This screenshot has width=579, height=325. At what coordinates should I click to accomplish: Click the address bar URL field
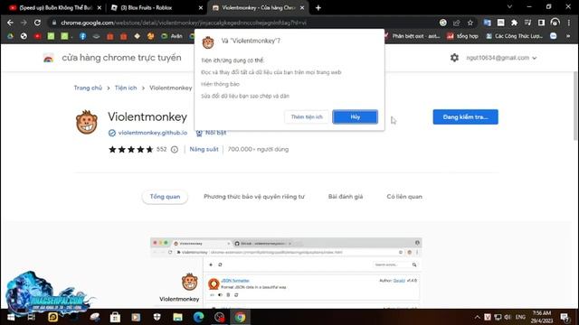(x=243, y=23)
